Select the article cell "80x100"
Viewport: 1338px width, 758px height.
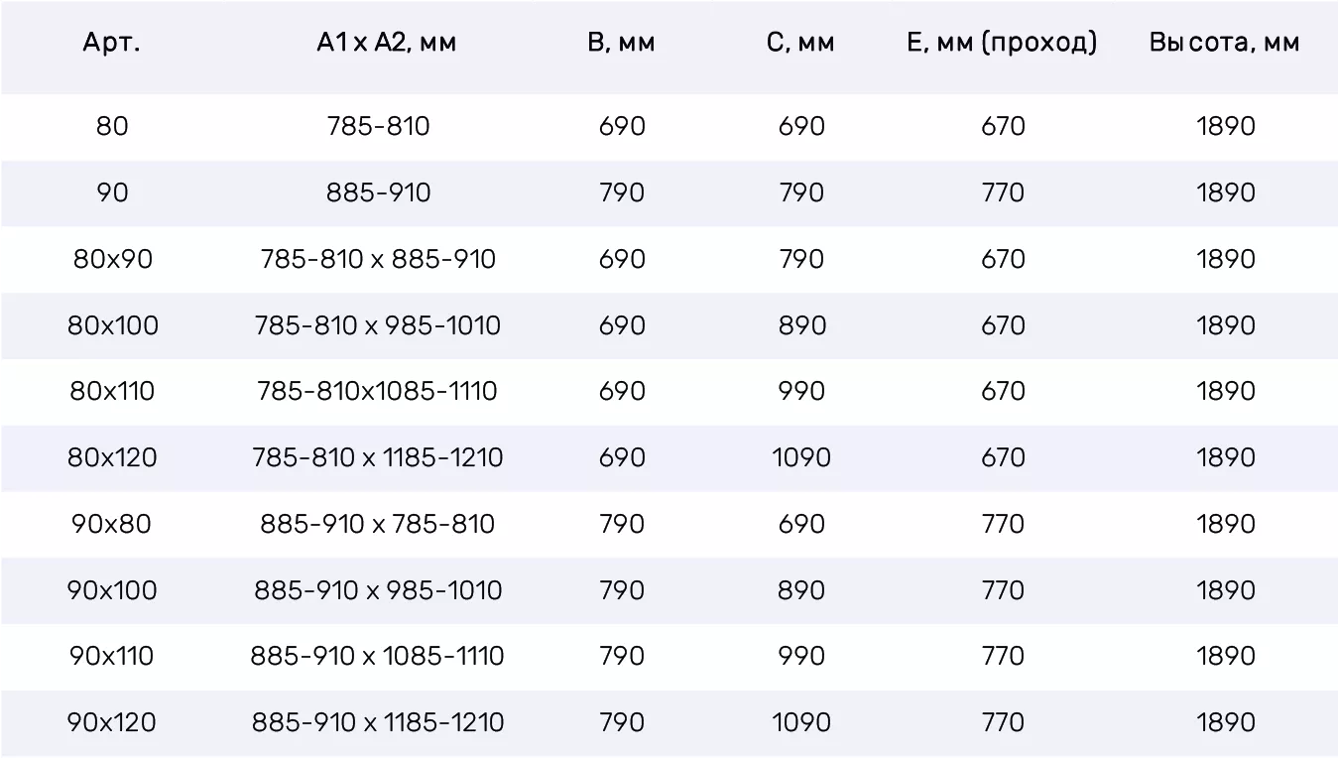click(x=113, y=325)
